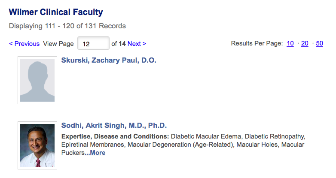
Task: Click the Wilmer Clinical Faculty heading
Action: click(x=56, y=12)
